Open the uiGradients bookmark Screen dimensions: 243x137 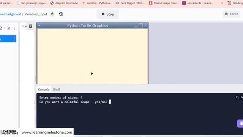pyautogui.click(x=198, y=3)
